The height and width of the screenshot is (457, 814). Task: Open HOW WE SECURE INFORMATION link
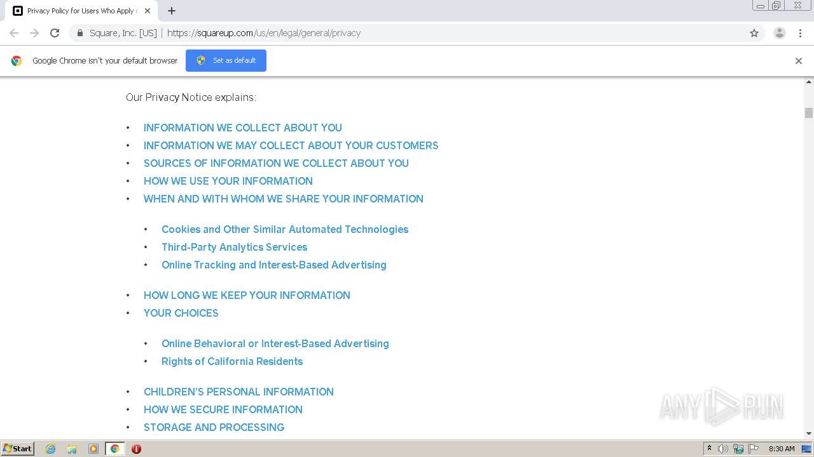[223, 409]
